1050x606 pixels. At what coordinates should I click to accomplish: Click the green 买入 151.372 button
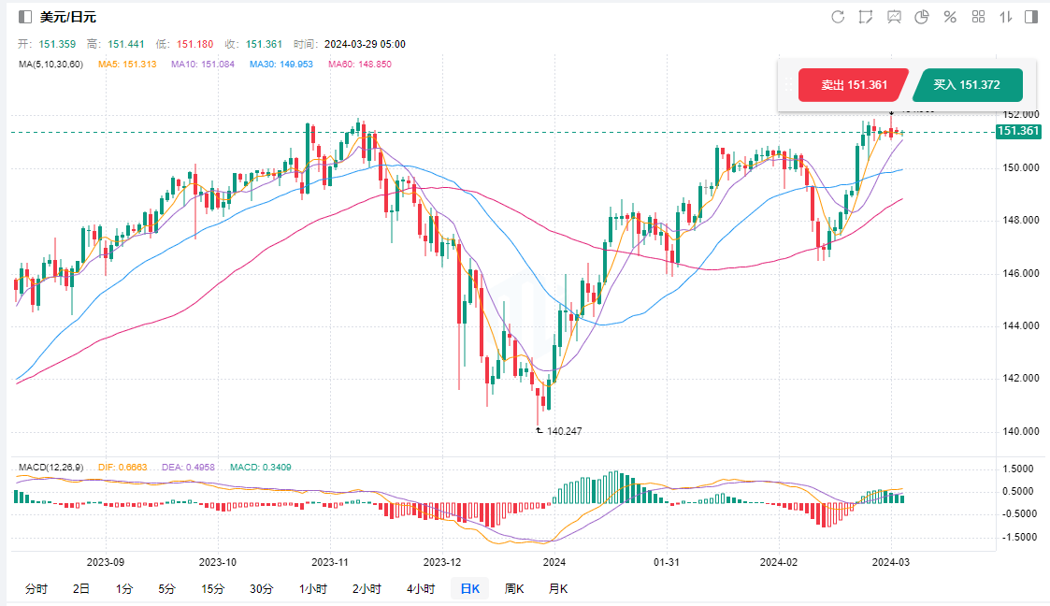coord(967,85)
